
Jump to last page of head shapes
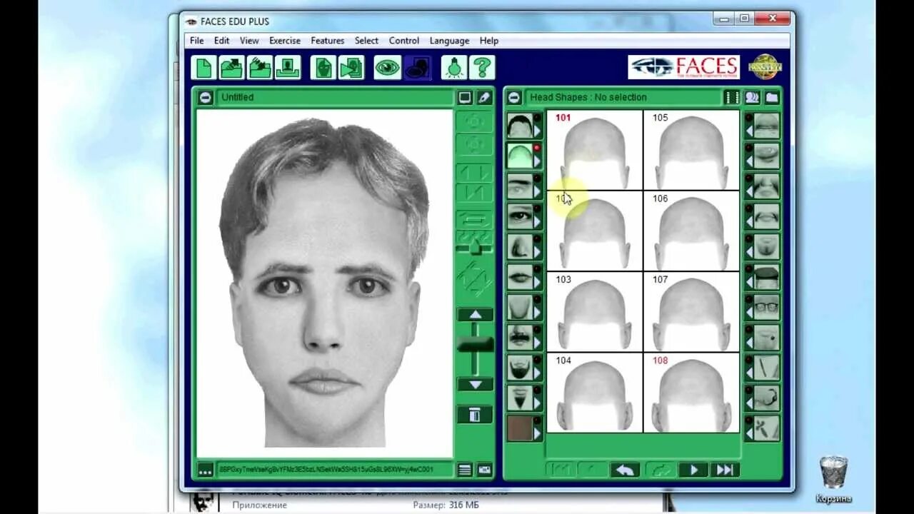click(x=725, y=470)
